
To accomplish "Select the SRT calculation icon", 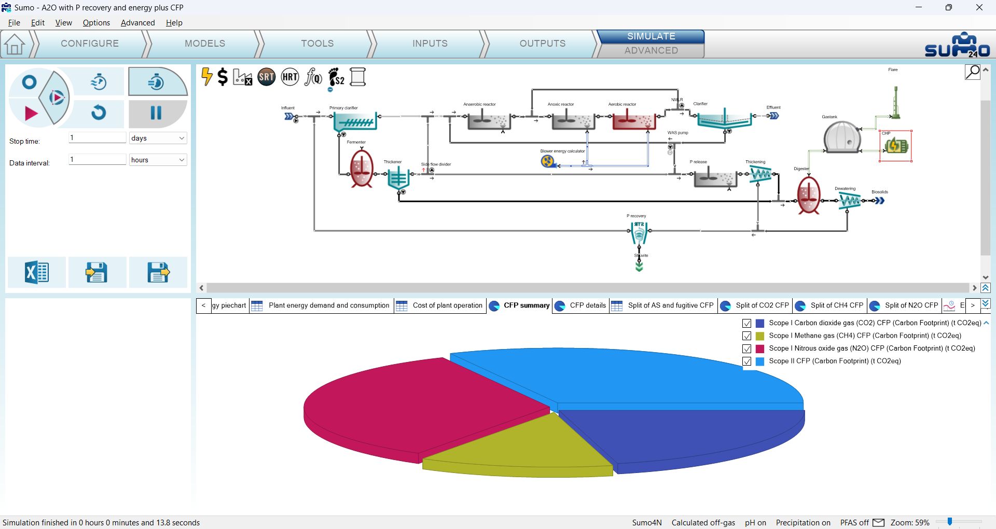I will (x=267, y=77).
